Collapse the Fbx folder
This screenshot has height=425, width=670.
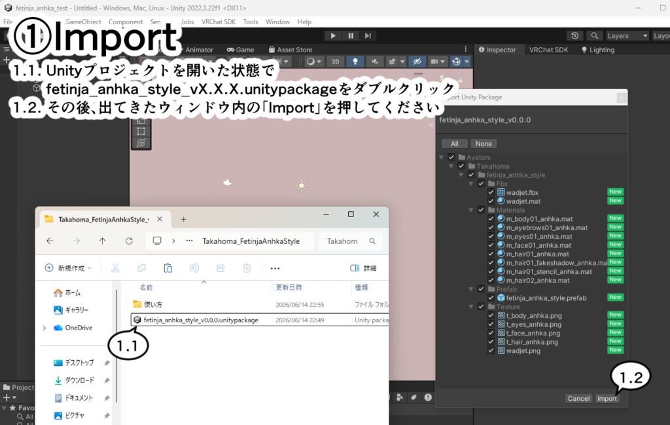click(x=471, y=184)
